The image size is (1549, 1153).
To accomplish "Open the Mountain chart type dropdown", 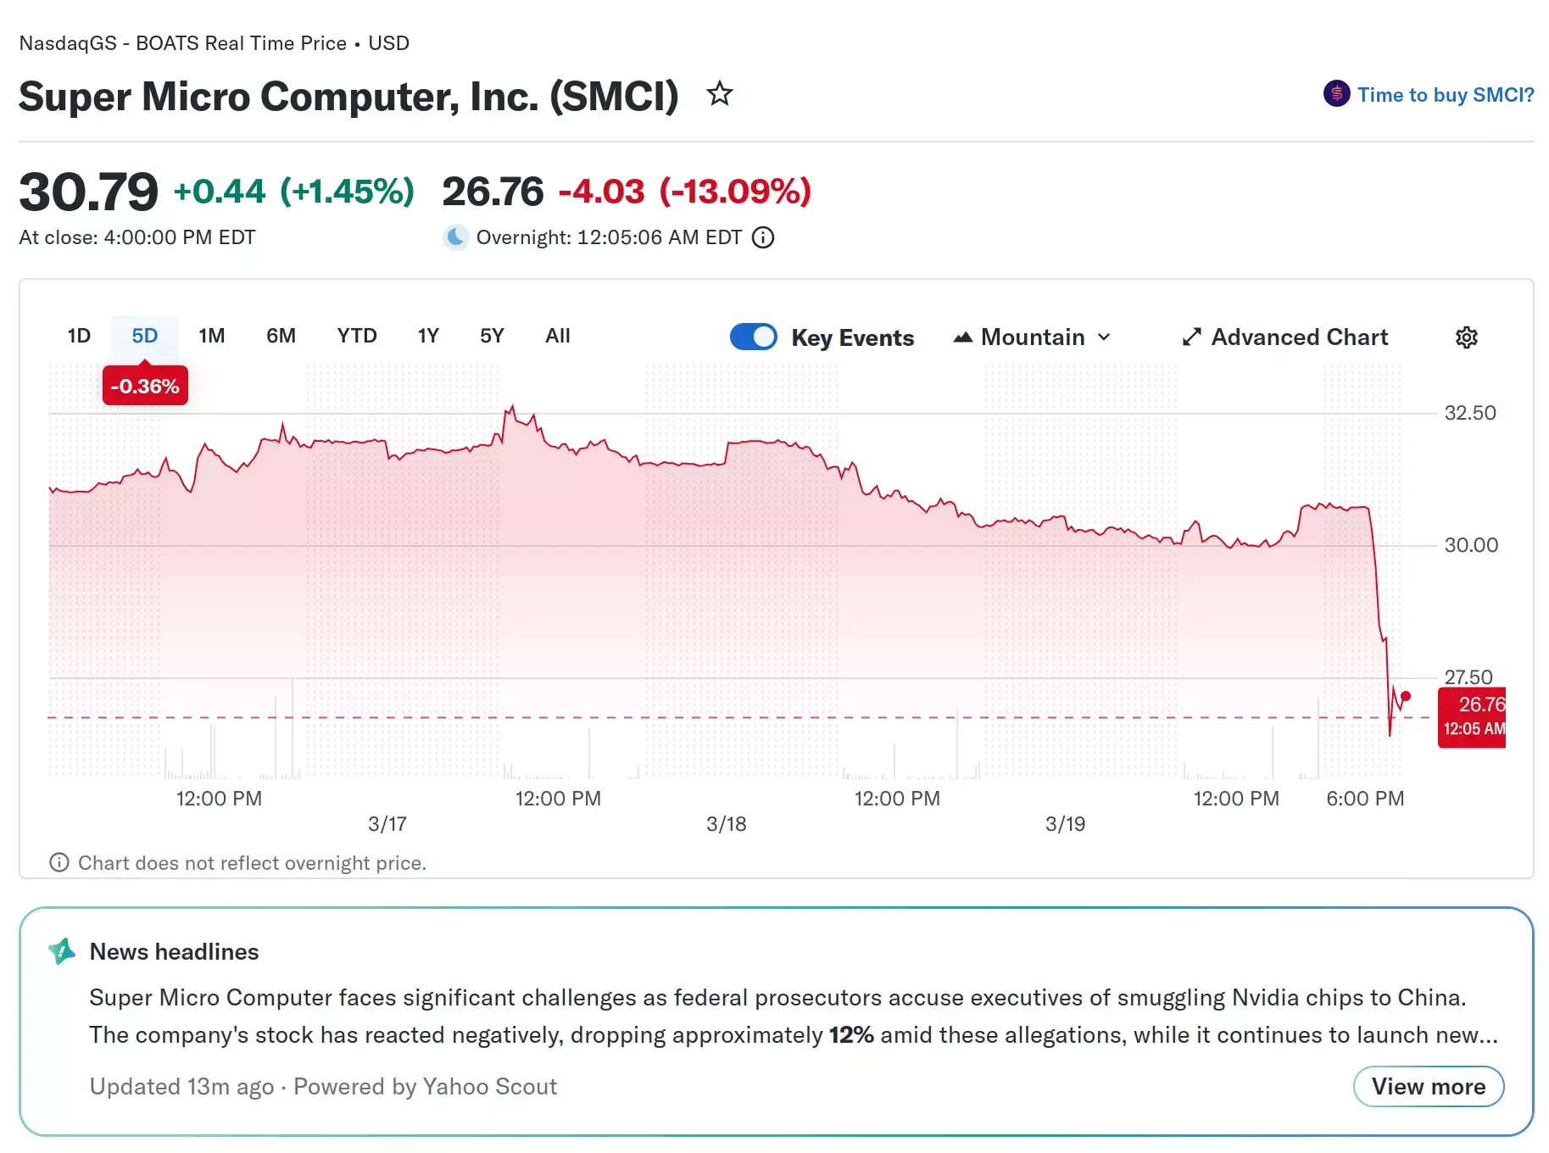I will tap(1032, 337).
